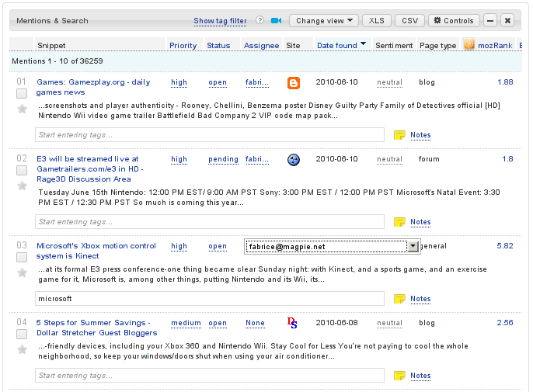
Task: Change status 'open' of row 03
Action: pyautogui.click(x=218, y=246)
